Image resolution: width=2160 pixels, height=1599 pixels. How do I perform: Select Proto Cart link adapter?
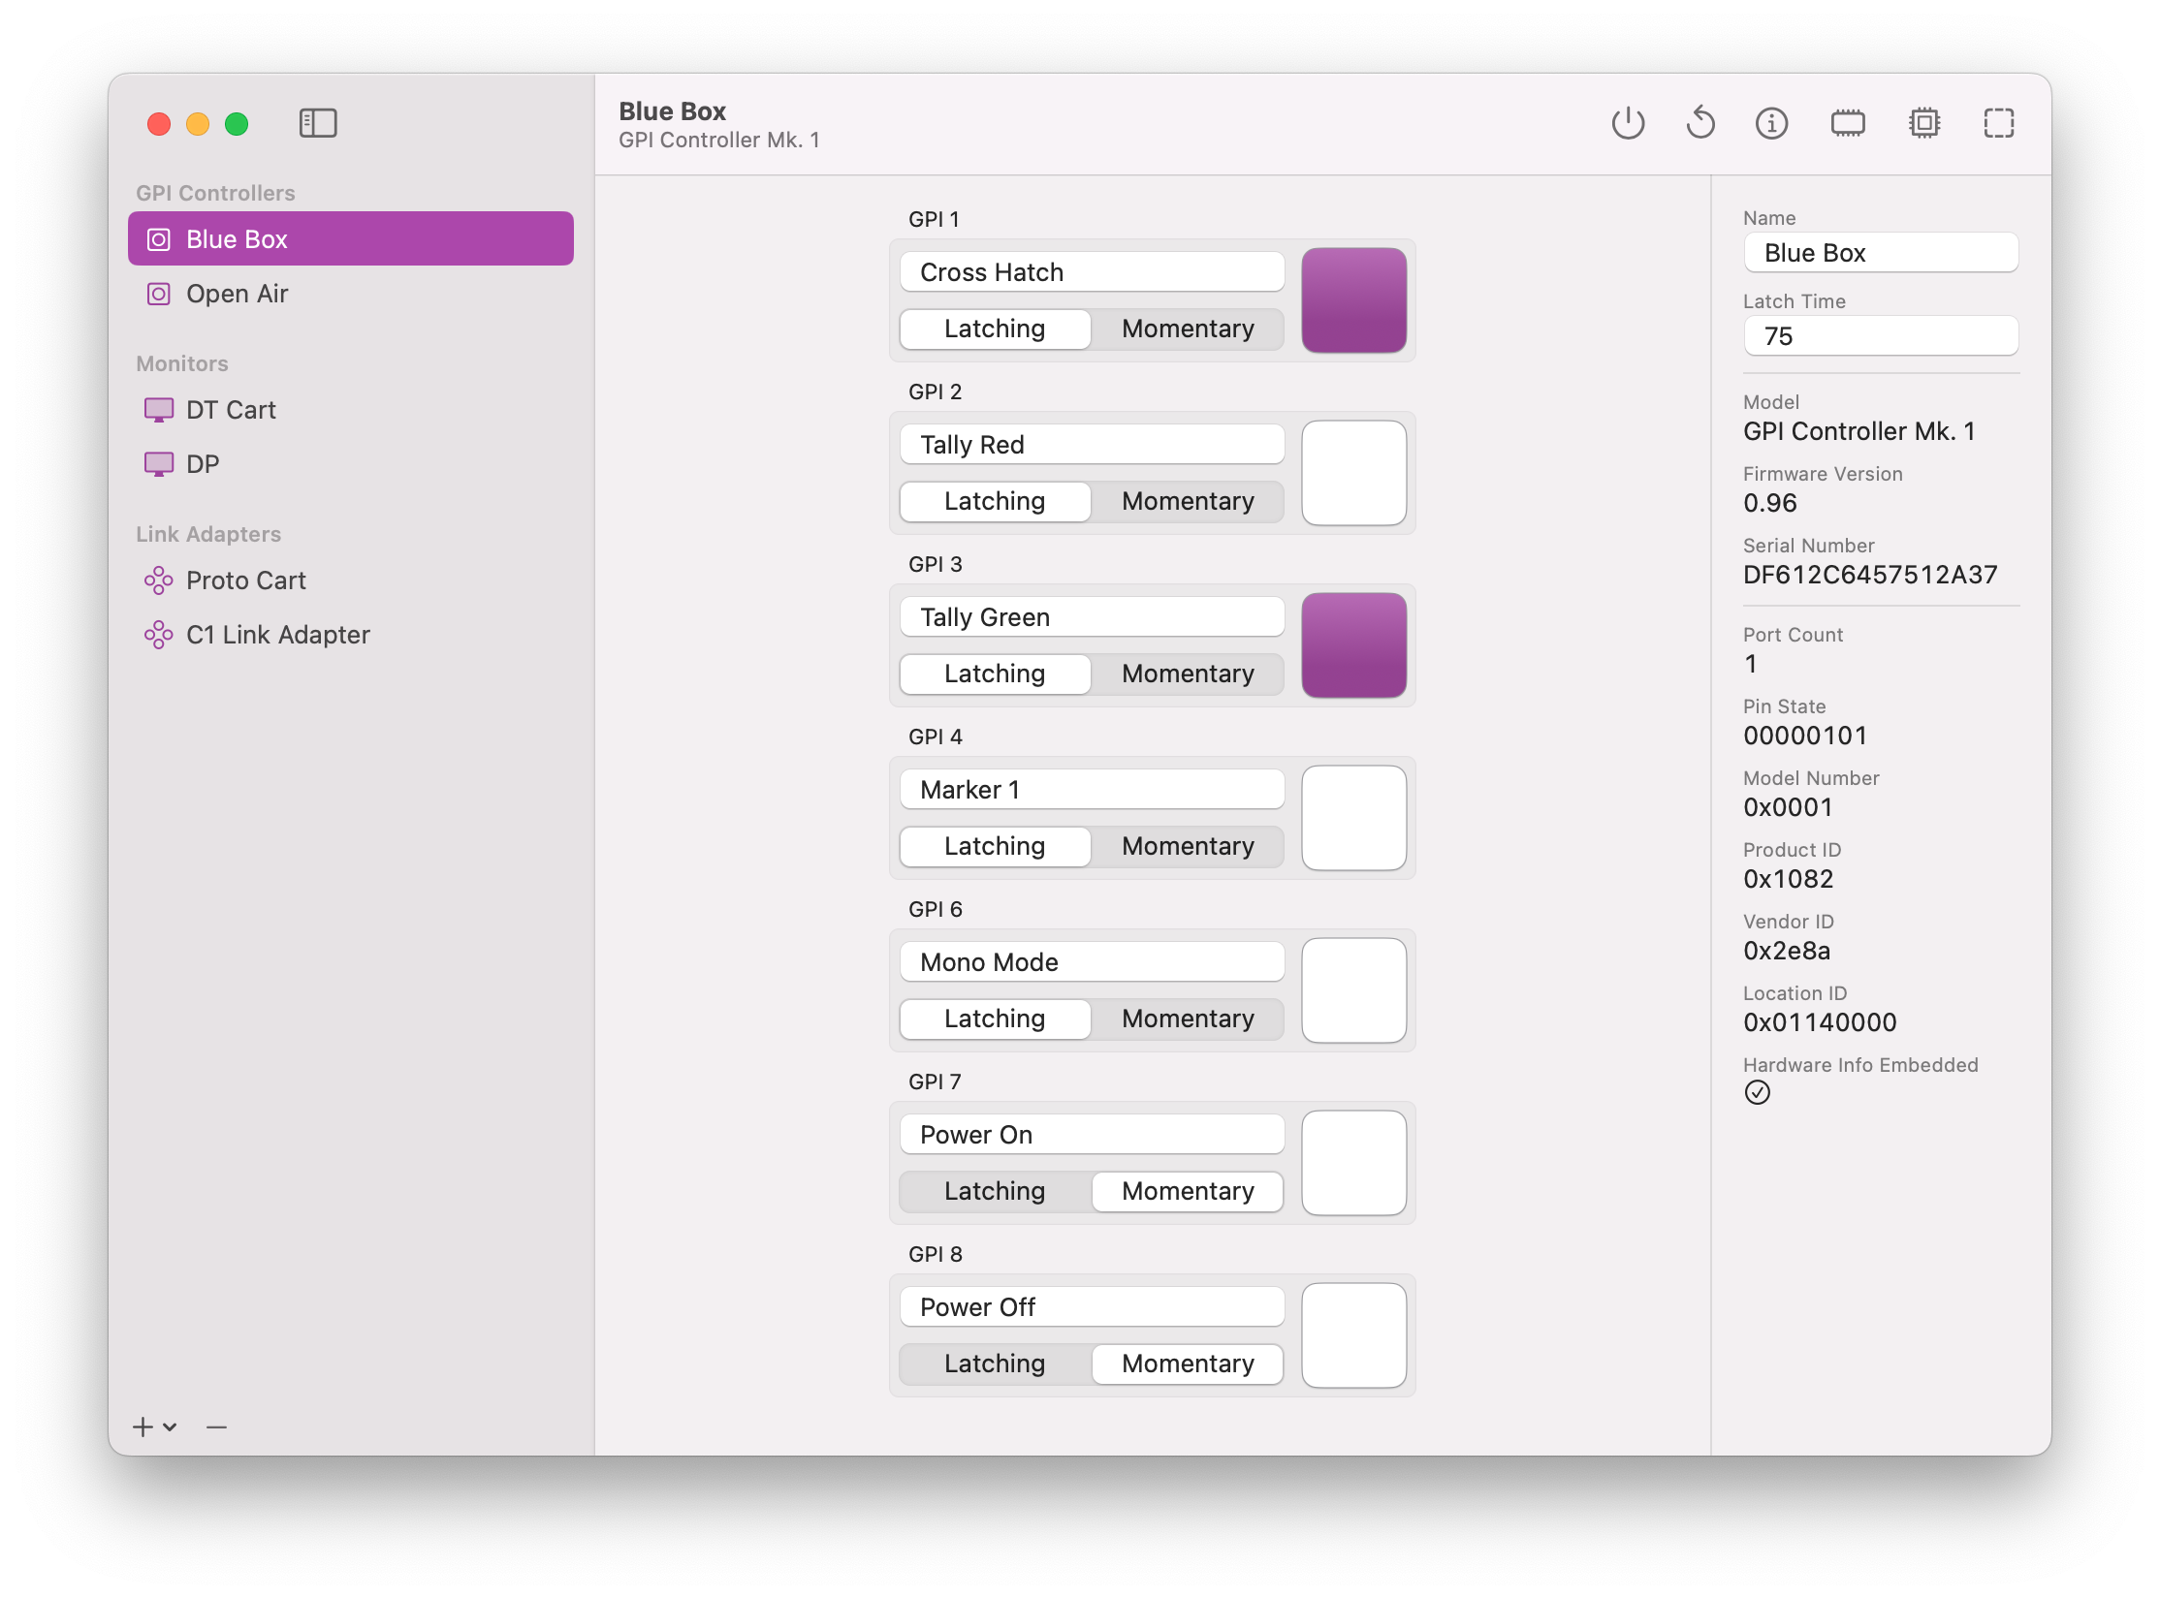click(245, 580)
